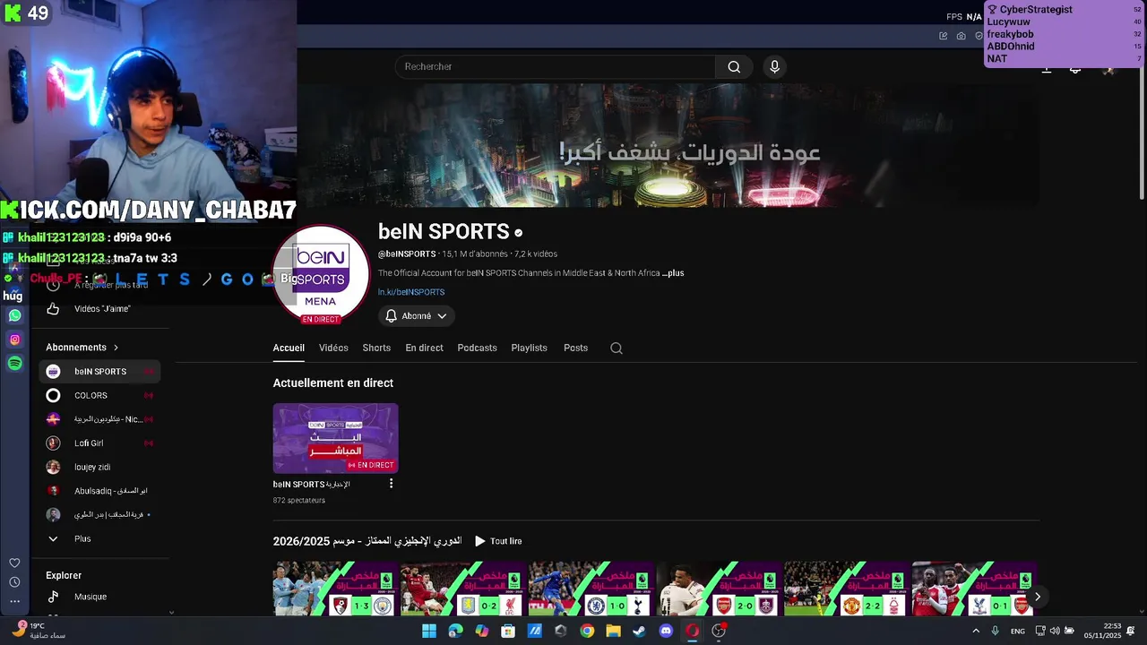The image size is (1147, 645).
Task: Click the snapshot camera icon in top toolbar
Action: (x=962, y=36)
